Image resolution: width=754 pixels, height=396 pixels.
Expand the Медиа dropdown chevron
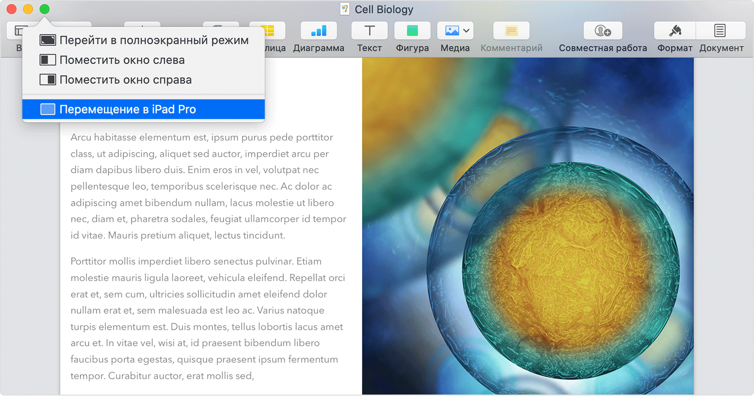(466, 31)
